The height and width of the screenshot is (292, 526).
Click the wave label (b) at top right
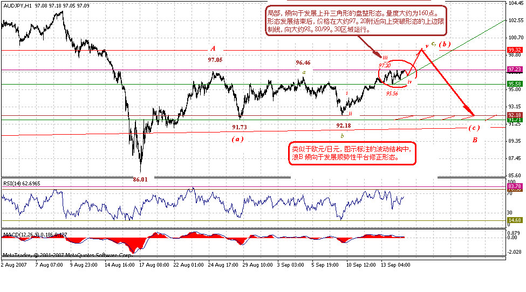tap(445, 44)
